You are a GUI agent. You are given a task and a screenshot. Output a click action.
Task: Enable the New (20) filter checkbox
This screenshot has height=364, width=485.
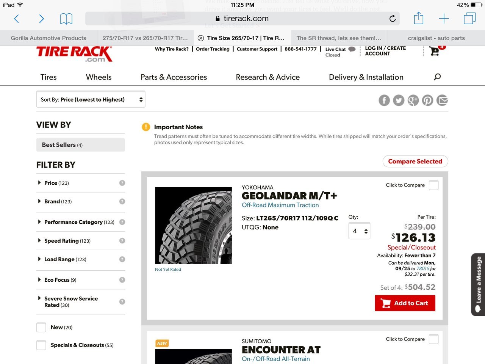pyautogui.click(x=41, y=327)
